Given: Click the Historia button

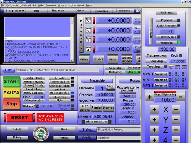Looking at the screenshot, I should tap(64, 138).
